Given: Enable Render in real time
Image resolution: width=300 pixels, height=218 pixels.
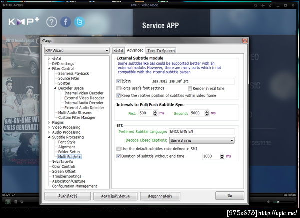Looking at the screenshot, I should 190,88.
